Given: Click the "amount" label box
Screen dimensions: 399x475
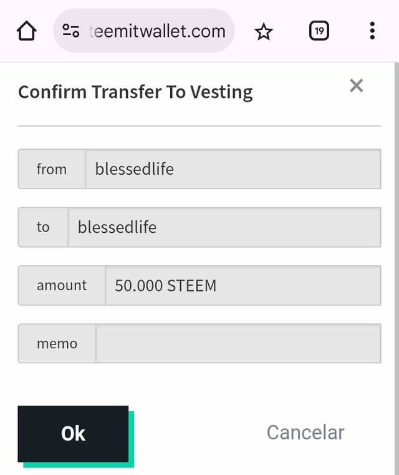Looking at the screenshot, I should [62, 286].
